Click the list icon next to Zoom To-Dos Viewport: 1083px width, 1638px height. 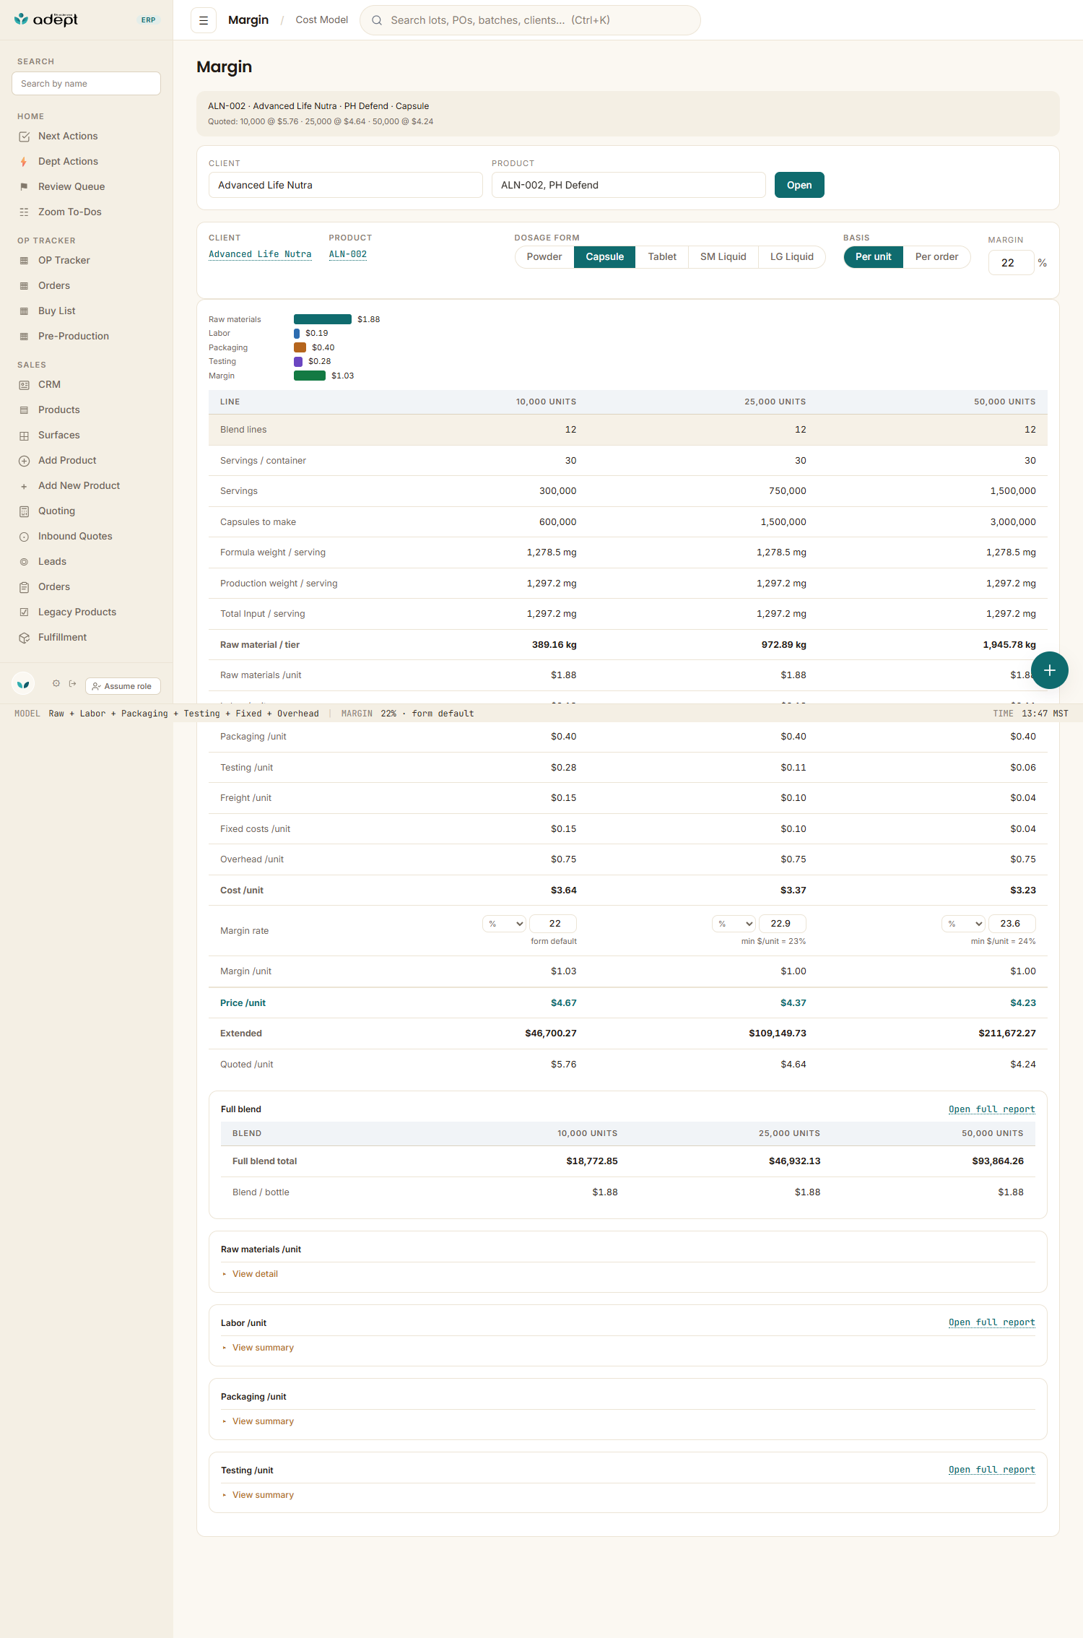25,212
